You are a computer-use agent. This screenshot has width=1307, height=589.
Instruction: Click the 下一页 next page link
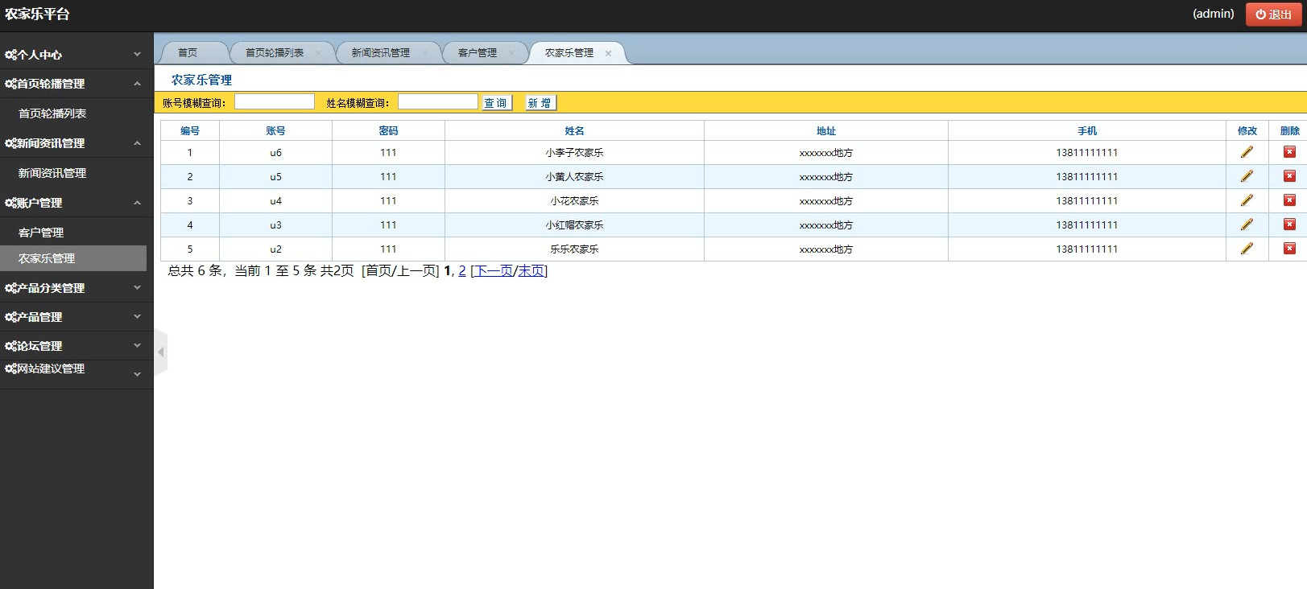494,271
